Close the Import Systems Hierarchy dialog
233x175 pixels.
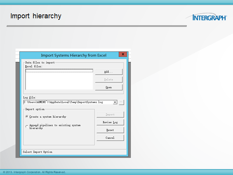pyautogui.click(x=123, y=54)
